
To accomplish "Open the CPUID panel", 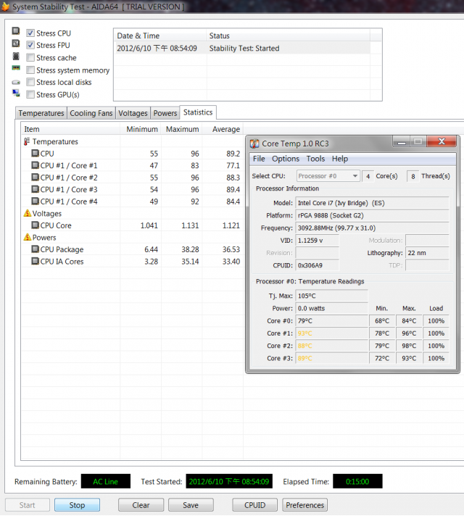I will 255,505.
